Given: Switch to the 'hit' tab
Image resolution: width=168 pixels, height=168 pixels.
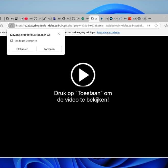Looking at the screenshot, I should 9,19.
